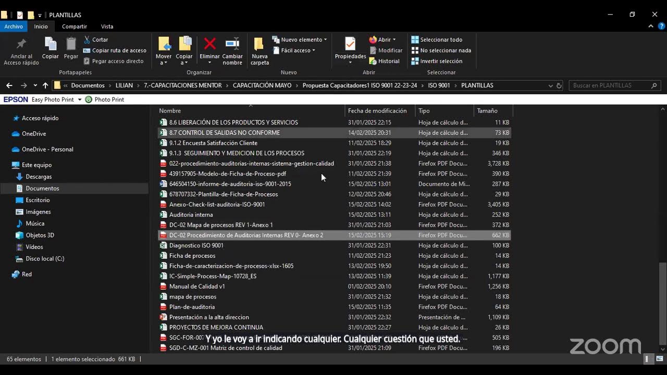Select Presentación a la alta direccion file
Viewport: 667px width, 375px height.
tap(334, 317)
